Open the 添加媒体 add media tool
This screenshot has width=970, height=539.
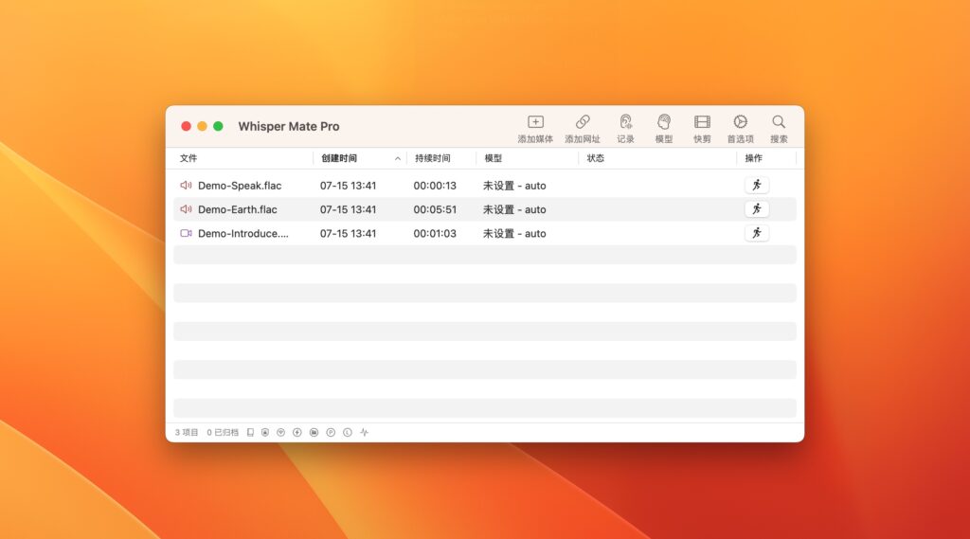click(x=535, y=129)
